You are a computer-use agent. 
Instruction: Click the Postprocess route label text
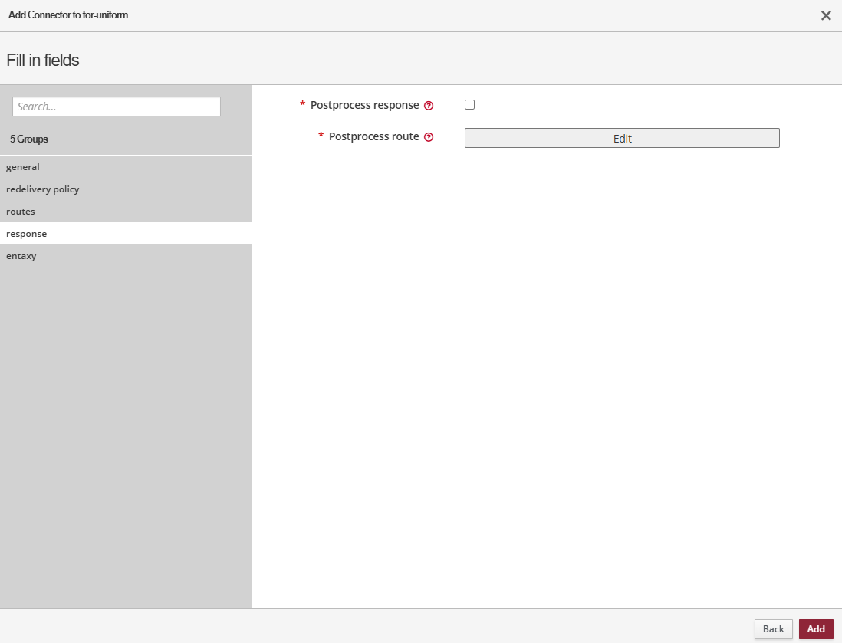pos(373,136)
